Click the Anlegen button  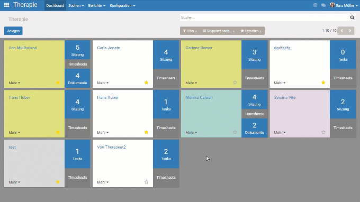pos(13,31)
